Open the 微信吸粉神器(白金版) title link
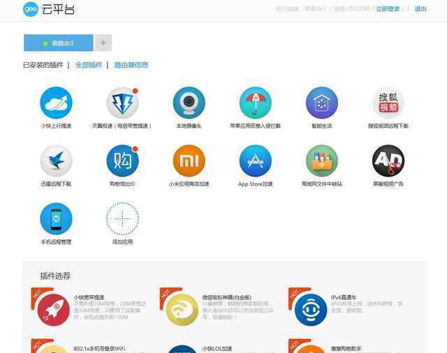This screenshot has width=447, height=353. (226, 297)
